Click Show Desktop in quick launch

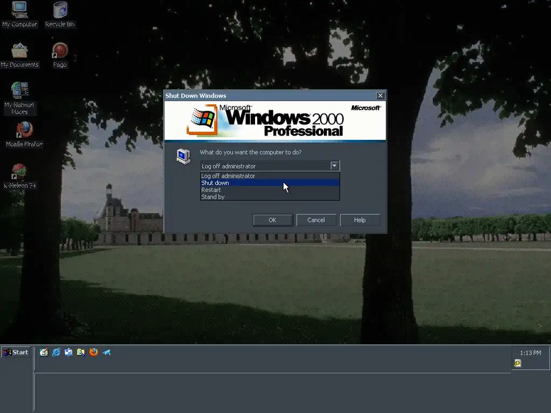tap(44, 352)
